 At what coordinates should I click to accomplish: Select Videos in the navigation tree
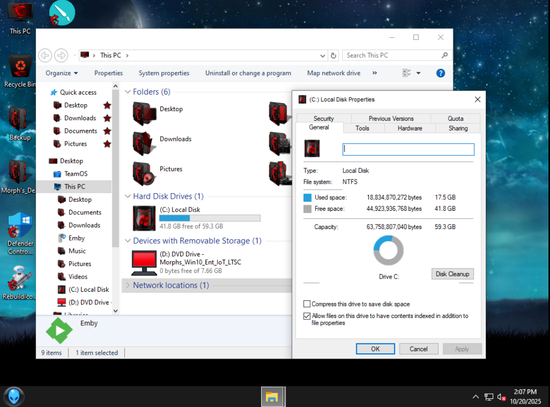78,277
